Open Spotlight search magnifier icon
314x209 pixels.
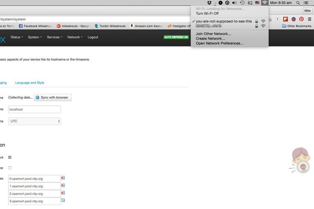(x=298, y=3)
